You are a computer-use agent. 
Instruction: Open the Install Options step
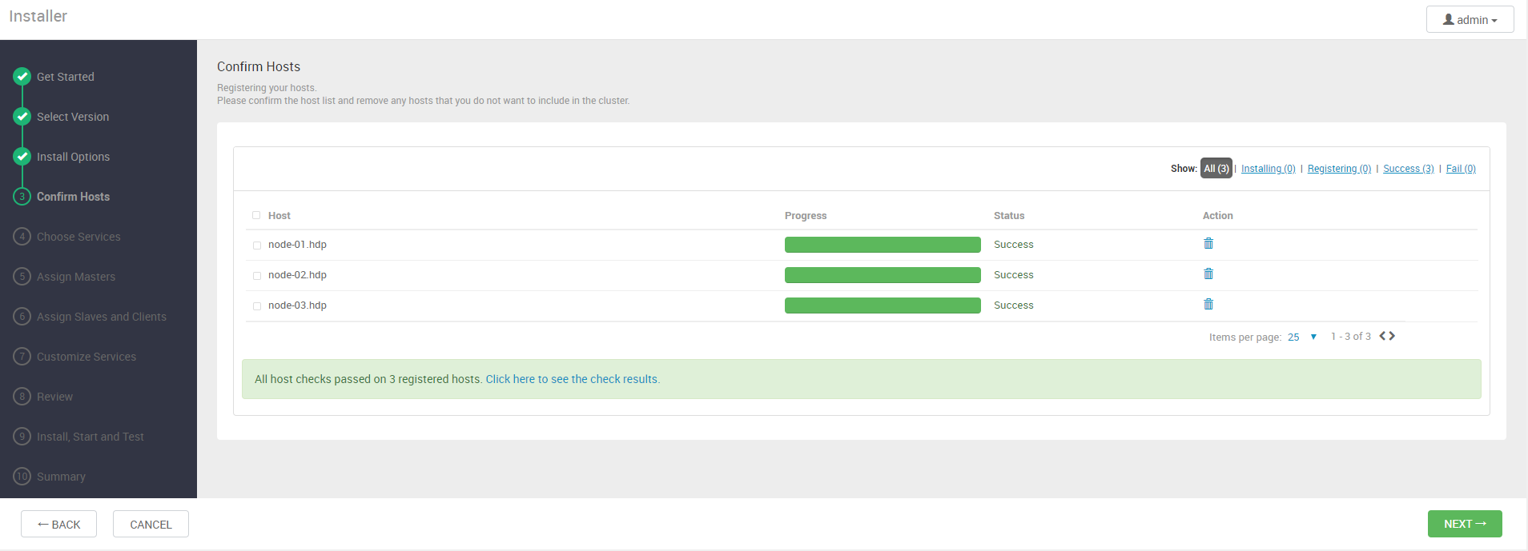pyautogui.click(x=73, y=157)
